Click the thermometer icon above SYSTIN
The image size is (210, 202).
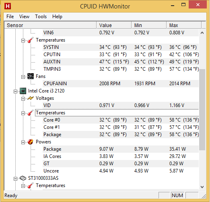[x=31, y=40]
